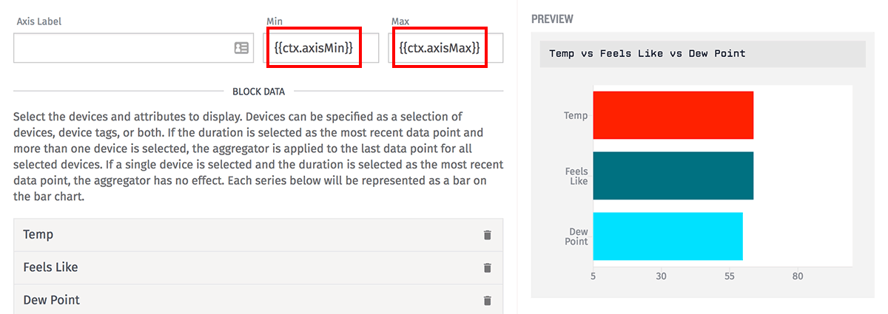This screenshot has height=314, width=888.
Task: Delete the Feels Like series
Action: pyautogui.click(x=487, y=267)
